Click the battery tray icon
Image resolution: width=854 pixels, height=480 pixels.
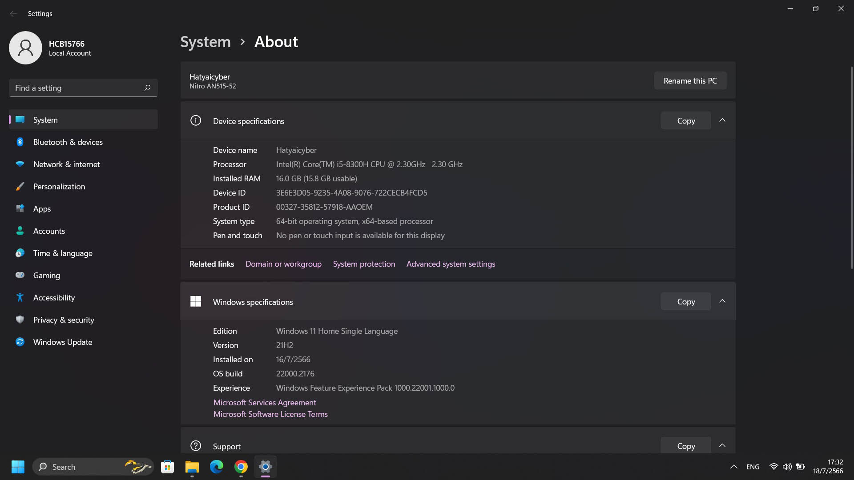pos(800,467)
